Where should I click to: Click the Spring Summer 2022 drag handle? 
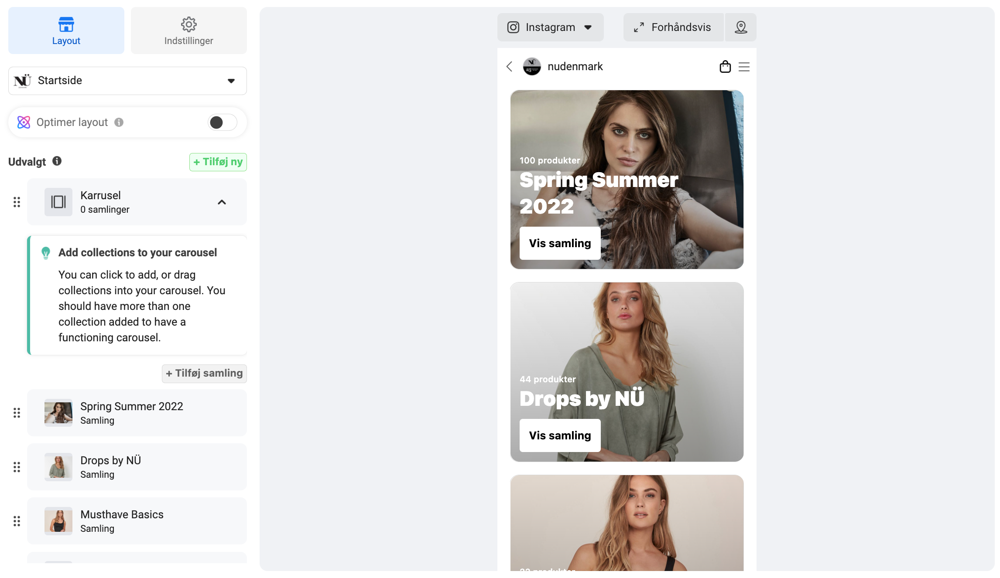click(x=17, y=413)
